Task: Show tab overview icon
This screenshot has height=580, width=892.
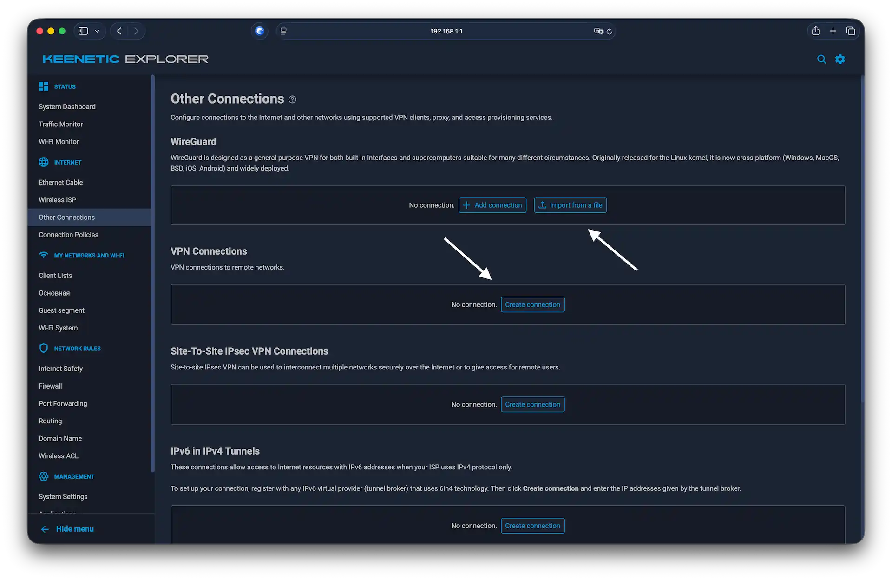Action: click(851, 31)
